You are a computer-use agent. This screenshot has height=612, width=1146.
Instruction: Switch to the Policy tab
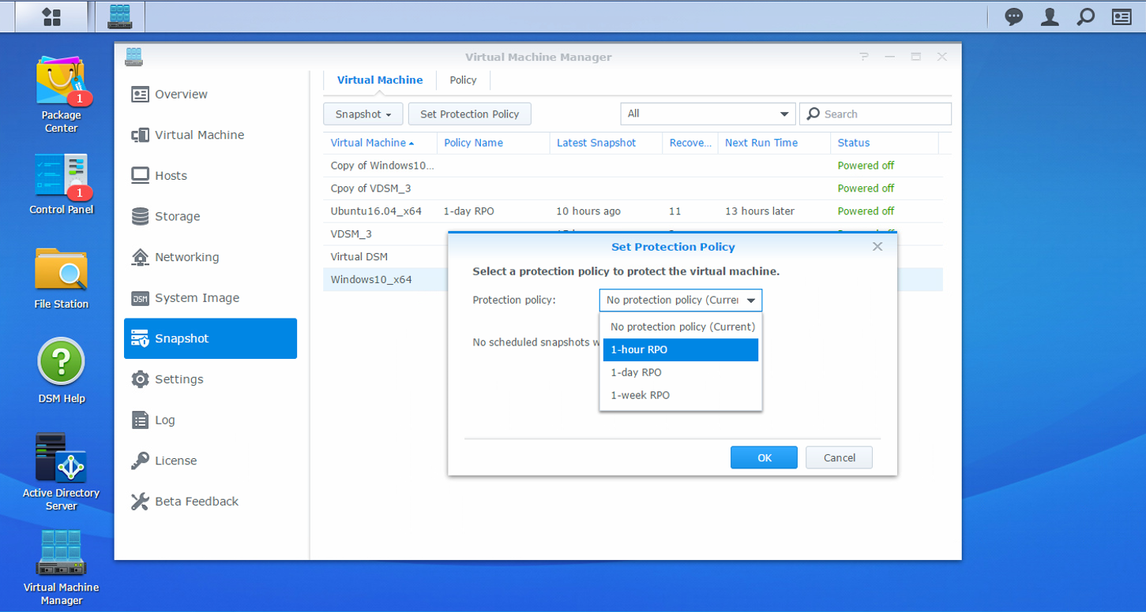463,80
